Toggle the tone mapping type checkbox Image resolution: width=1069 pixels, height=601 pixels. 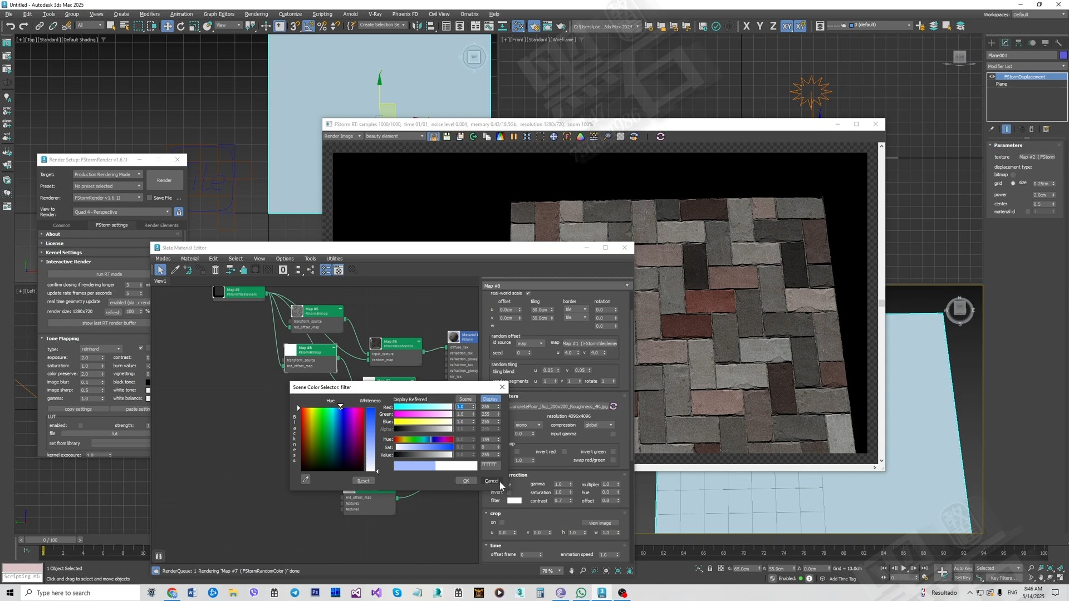(x=141, y=348)
